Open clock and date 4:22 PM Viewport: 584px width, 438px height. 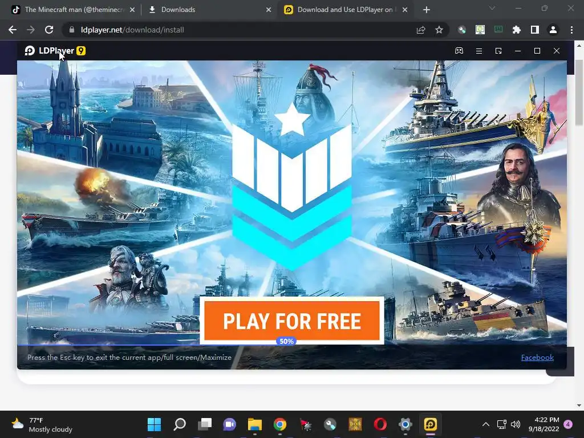click(x=544, y=424)
